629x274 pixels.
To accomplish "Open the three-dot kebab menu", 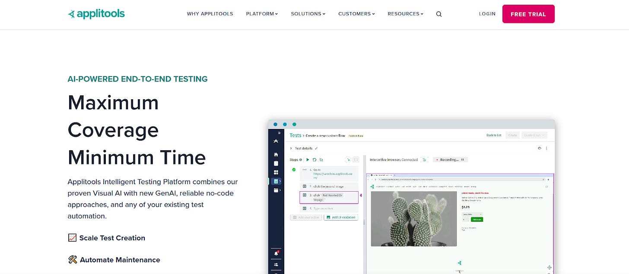I will click(x=546, y=148).
